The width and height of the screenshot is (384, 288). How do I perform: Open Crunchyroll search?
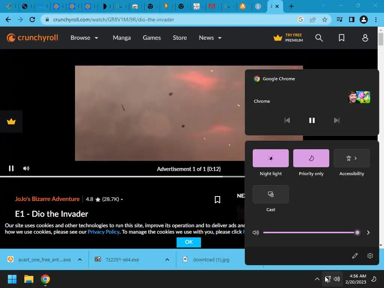point(319,38)
